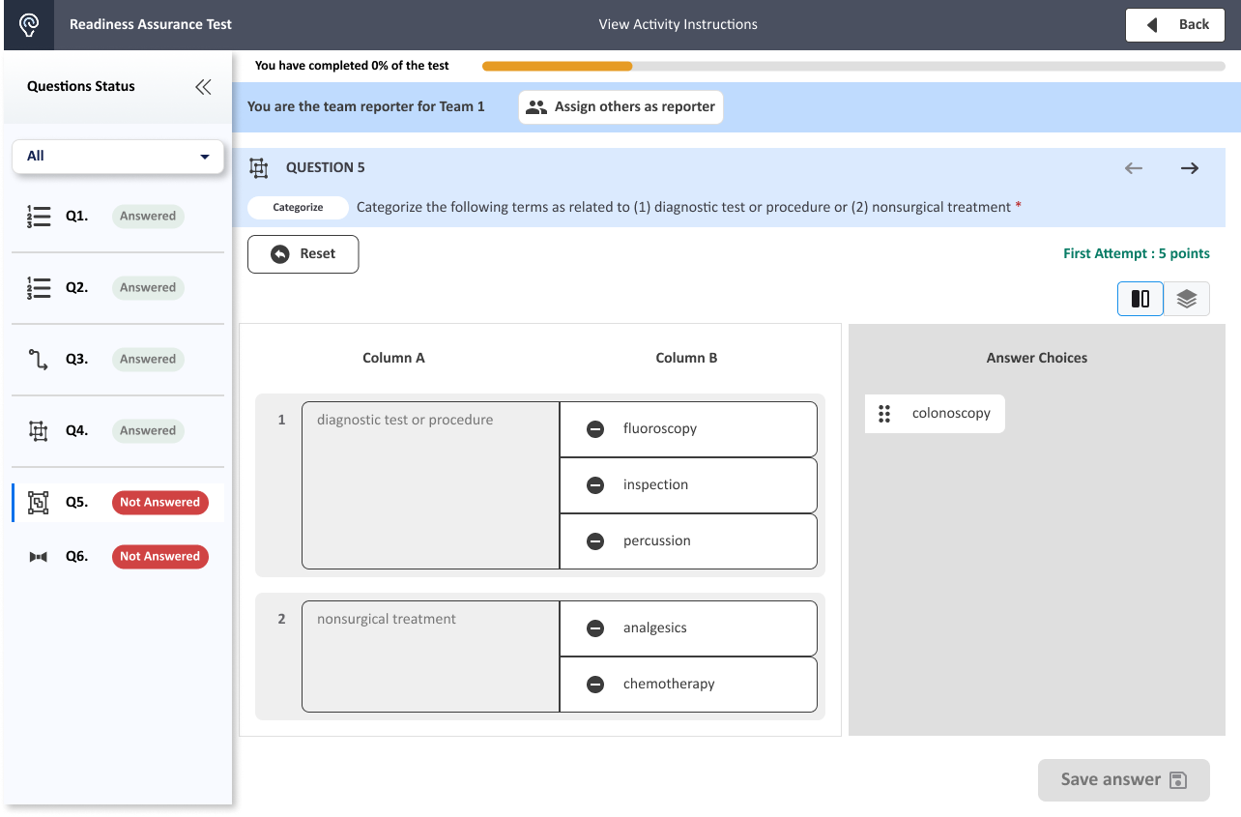Click the Back button

[x=1175, y=25]
